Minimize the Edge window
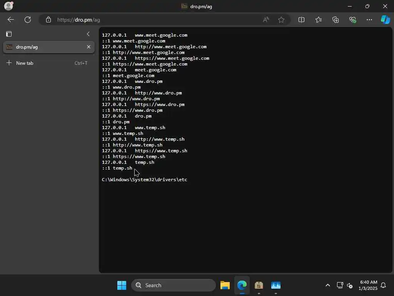The height and width of the screenshot is (296, 394). pos(349,6)
